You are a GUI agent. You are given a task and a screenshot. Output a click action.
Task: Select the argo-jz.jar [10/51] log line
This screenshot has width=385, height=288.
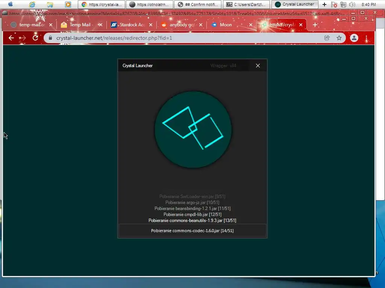tap(192, 202)
